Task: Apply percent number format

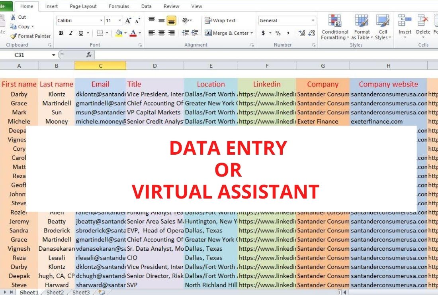Action: (278, 33)
